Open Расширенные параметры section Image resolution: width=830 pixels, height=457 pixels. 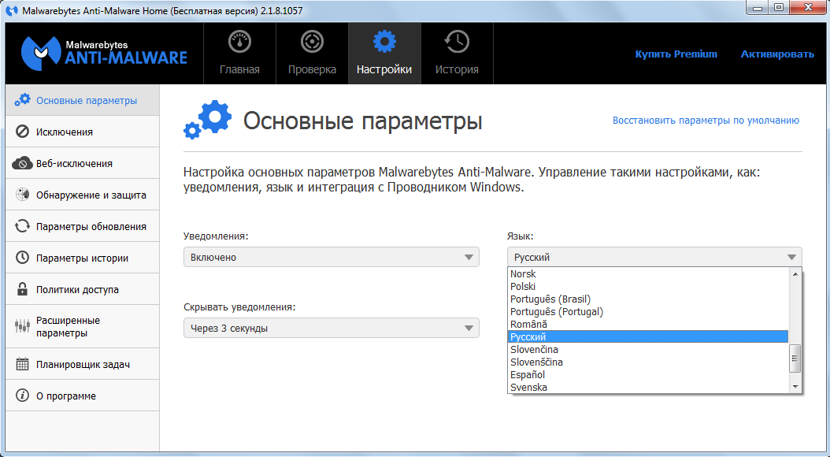(x=82, y=327)
